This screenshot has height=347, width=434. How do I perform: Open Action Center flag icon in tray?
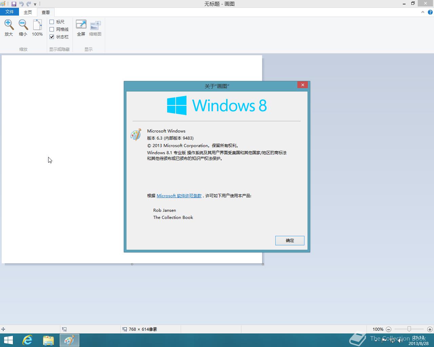point(384,341)
